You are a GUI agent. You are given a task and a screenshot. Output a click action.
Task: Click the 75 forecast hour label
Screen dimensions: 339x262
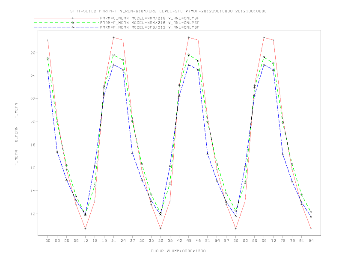coord(283,241)
